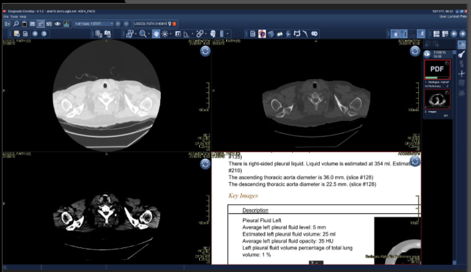The image size is (471, 272).
Task: Activate the magnifier zoom tool
Action: pos(143,34)
